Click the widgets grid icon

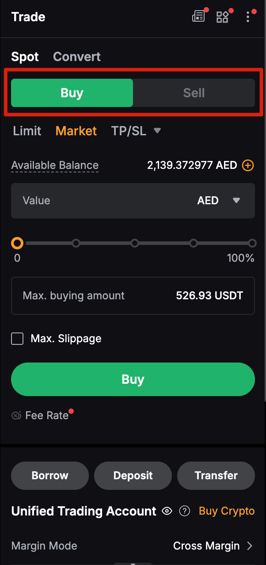click(x=223, y=16)
